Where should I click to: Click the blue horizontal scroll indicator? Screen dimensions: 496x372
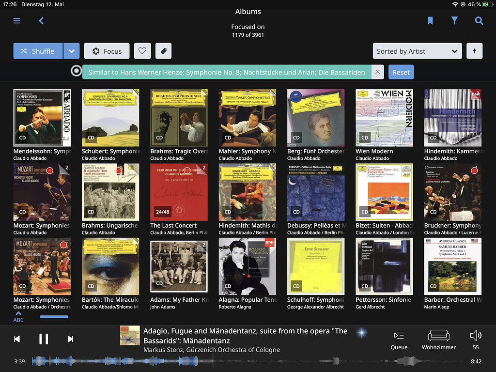[54, 316]
